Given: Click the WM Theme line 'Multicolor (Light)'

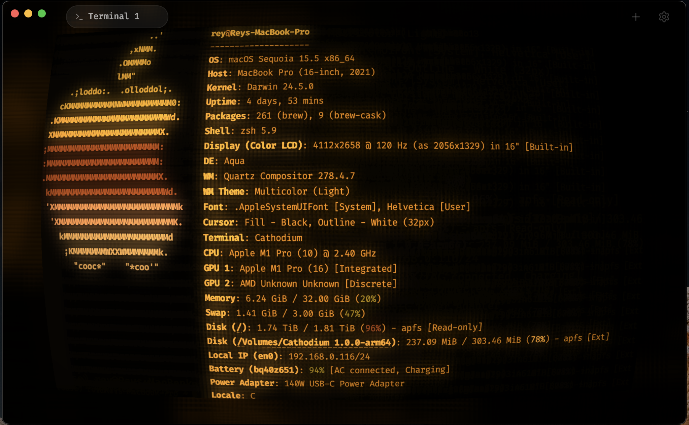Looking at the screenshot, I should pyautogui.click(x=302, y=192).
